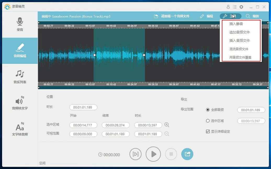Open the settings gear icon
Image resolution: width=271 pixels, height=169 pixels.
pyautogui.click(x=241, y=7)
